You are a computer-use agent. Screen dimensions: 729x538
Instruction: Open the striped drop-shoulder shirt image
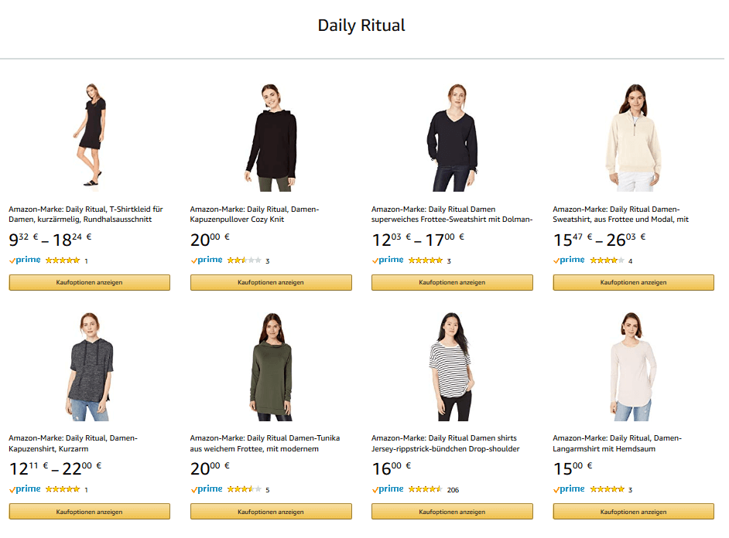point(451,366)
